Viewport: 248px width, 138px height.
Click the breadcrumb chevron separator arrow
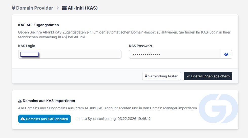58,8
